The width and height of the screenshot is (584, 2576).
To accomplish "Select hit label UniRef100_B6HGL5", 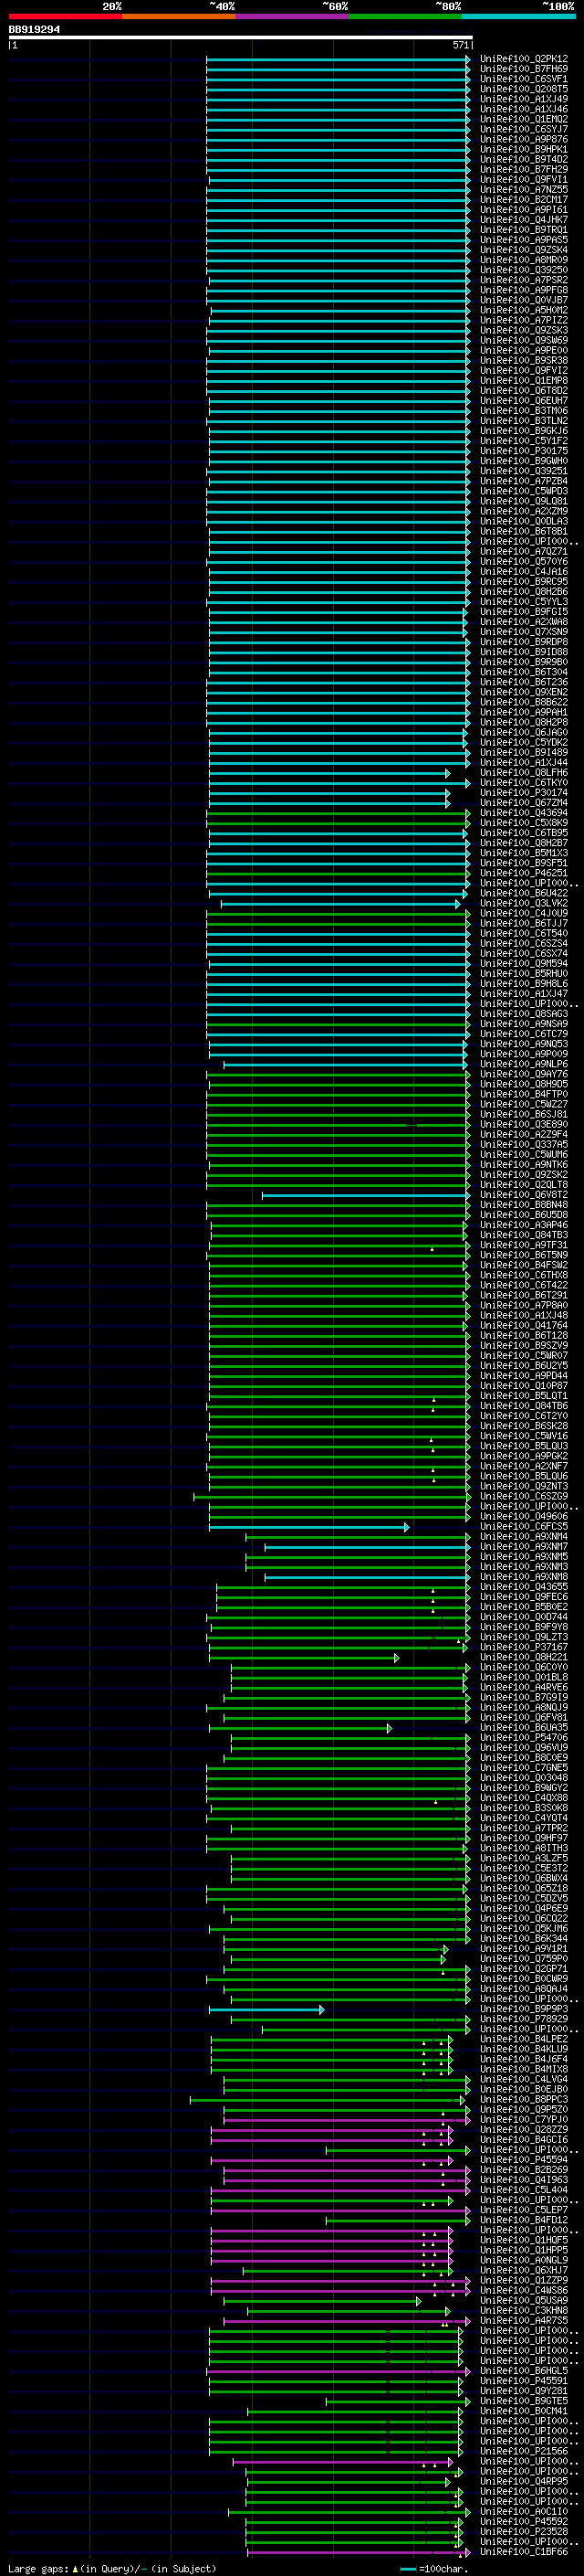I will (x=524, y=2371).
